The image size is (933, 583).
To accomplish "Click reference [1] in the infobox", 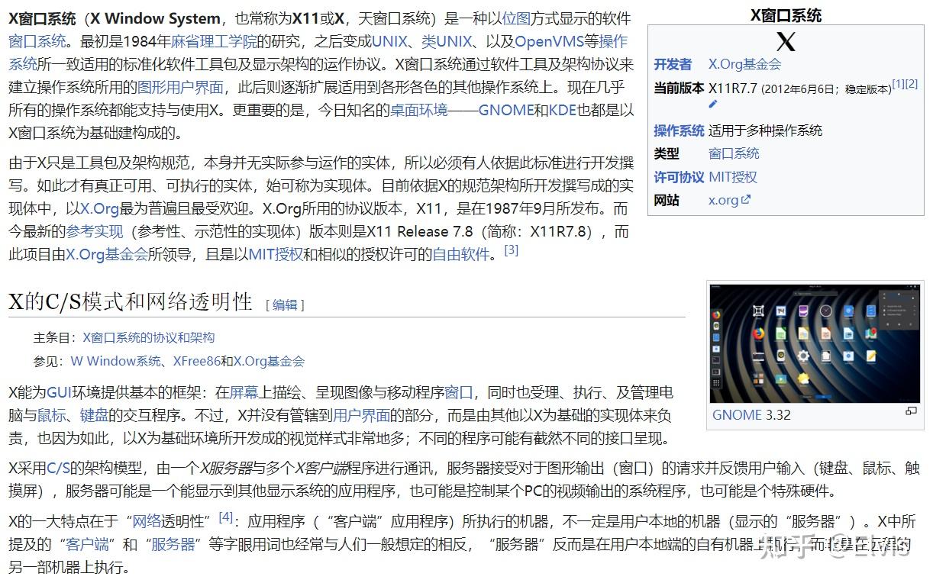I will (898, 84).
